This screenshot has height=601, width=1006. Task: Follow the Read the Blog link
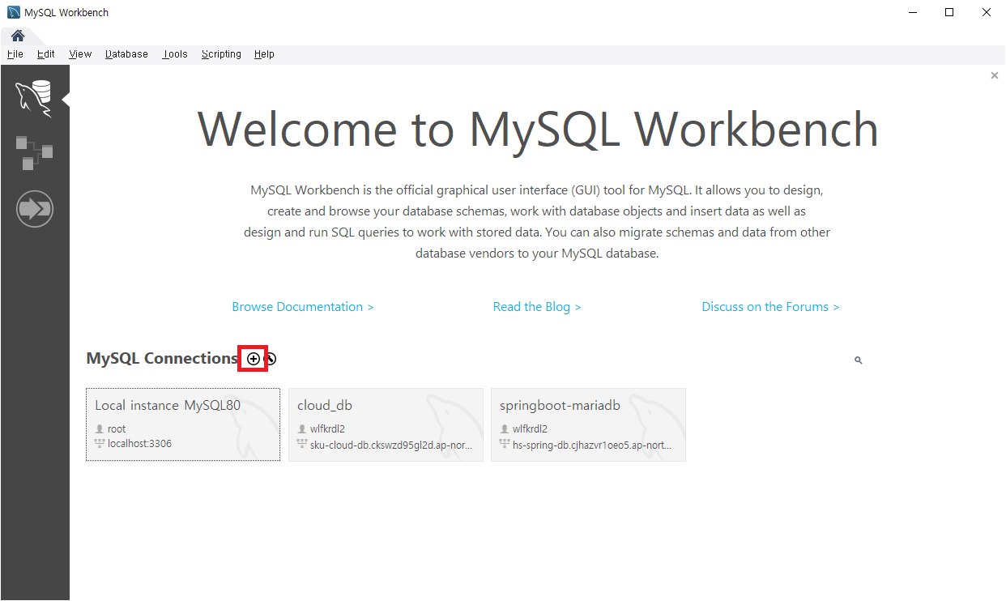(x=537, y=307)
